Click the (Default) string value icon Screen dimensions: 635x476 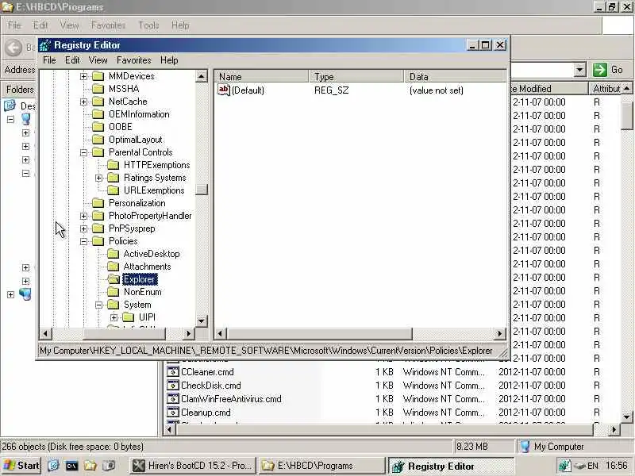[x=224, y=90]
